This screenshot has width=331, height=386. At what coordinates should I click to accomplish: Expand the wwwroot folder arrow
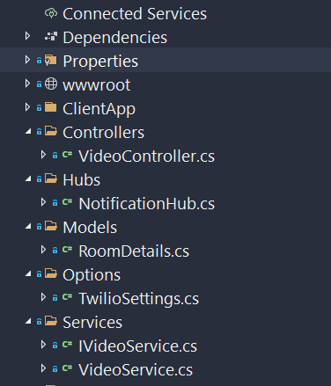27,84
